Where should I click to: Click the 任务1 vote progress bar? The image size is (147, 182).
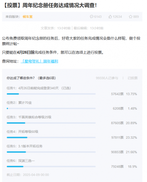(x=51, y=94)
